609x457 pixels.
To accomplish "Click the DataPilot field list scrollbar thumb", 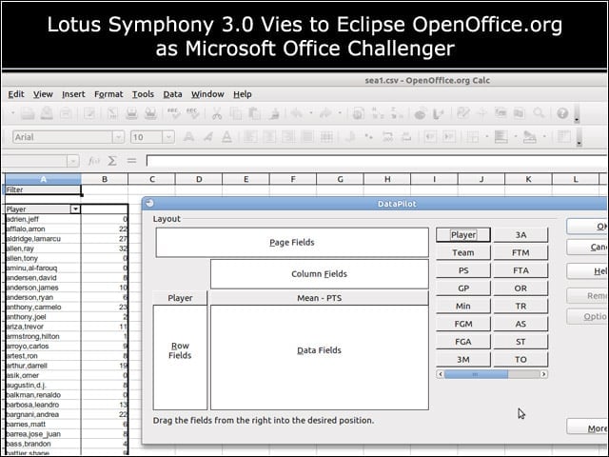I will tap(476, 374).
